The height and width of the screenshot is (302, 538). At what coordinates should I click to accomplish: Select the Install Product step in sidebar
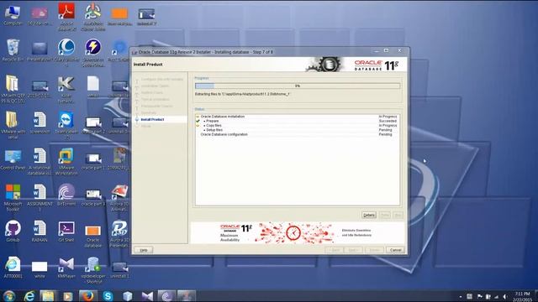[153, 119]
